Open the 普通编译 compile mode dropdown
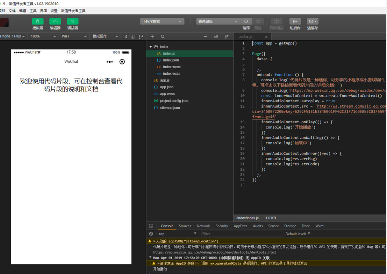 point(218,22)
